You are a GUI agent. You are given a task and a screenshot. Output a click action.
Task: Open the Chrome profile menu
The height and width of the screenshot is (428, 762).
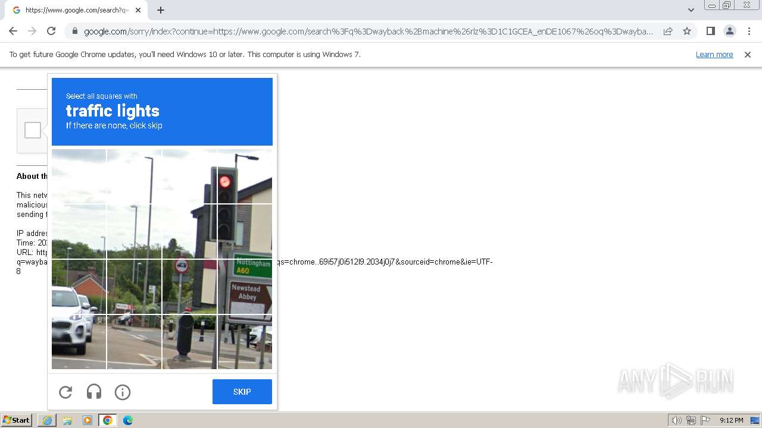[729, 31]
